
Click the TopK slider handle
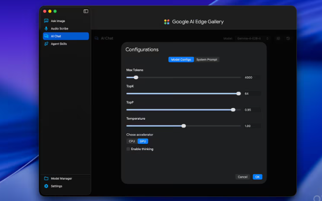point(239,93)
